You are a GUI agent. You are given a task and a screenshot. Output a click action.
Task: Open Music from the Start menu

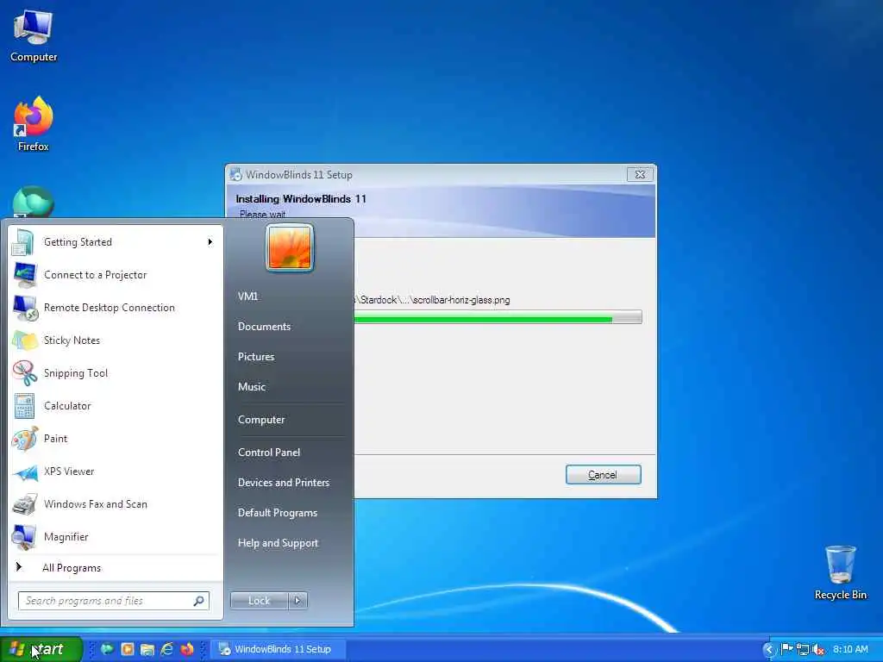[x=252, y=387]
